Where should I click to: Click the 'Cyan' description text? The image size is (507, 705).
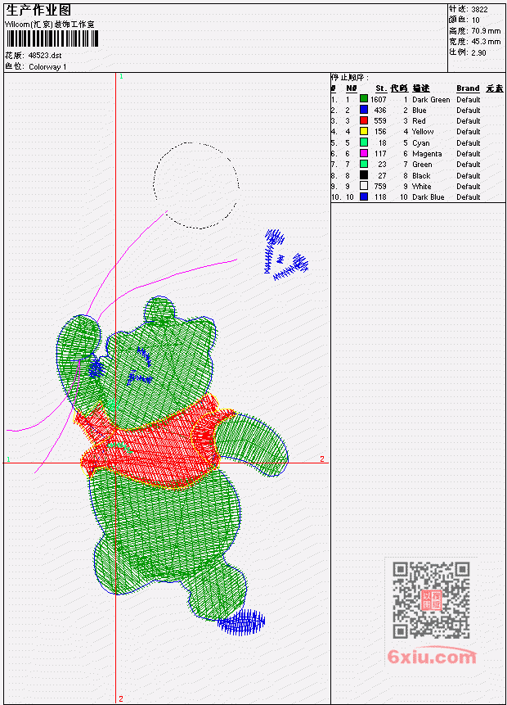(421, 143)
